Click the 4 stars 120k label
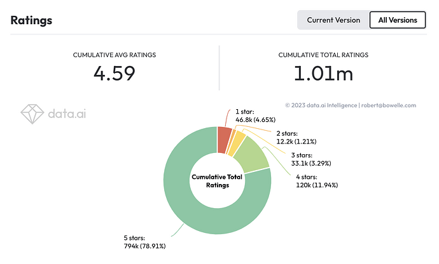439x264 pixels. (316, 181)
